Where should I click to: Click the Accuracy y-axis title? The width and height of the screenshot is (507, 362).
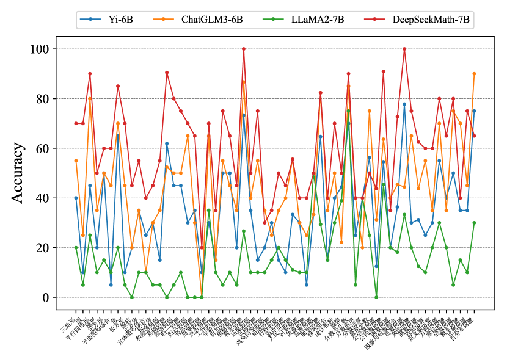point(18,173)
